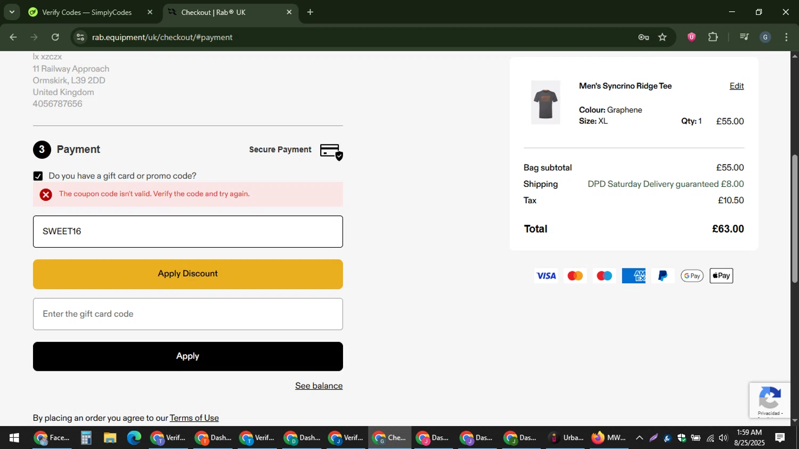Uncheck the gift card or promo code checkbox
Image resolution: width=799 pixels, height=449 pixels.
tap(38, 176)
